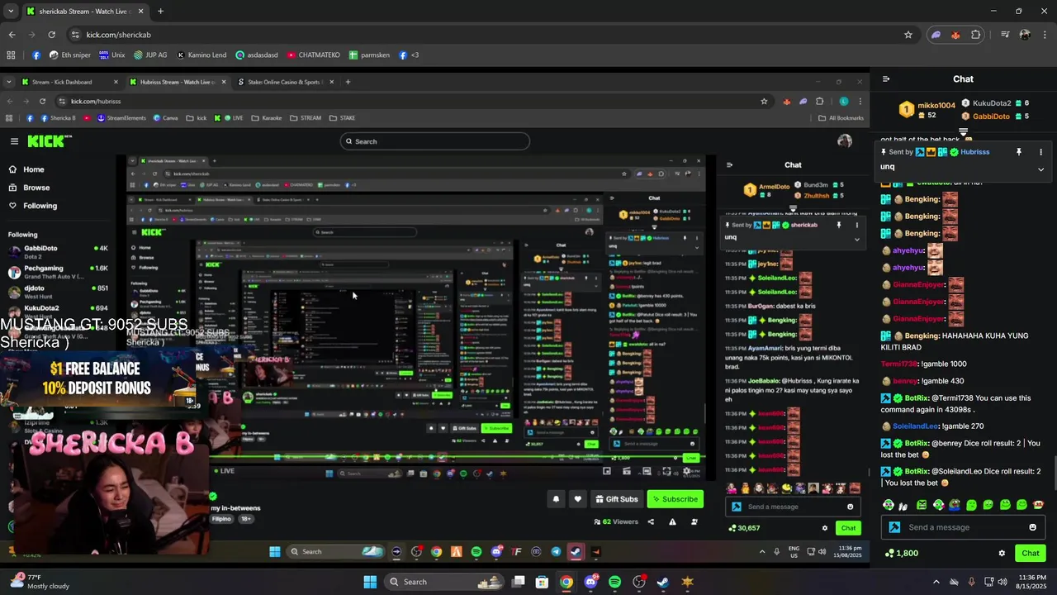1057x595 pixels.
Task: Open the Chrome extensions puzzle menu
Action: (976, 35)
